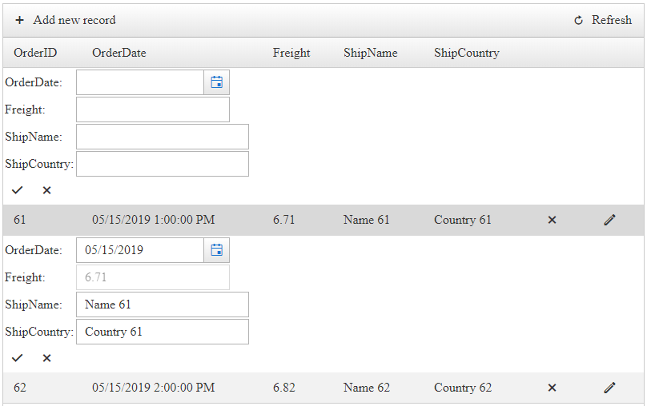
Task: Delete the order 62 row
Action: (x=552, y=388)
